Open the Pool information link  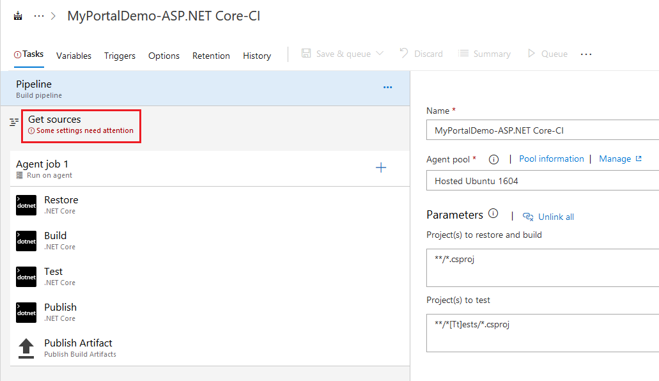[x=552, y=159]
